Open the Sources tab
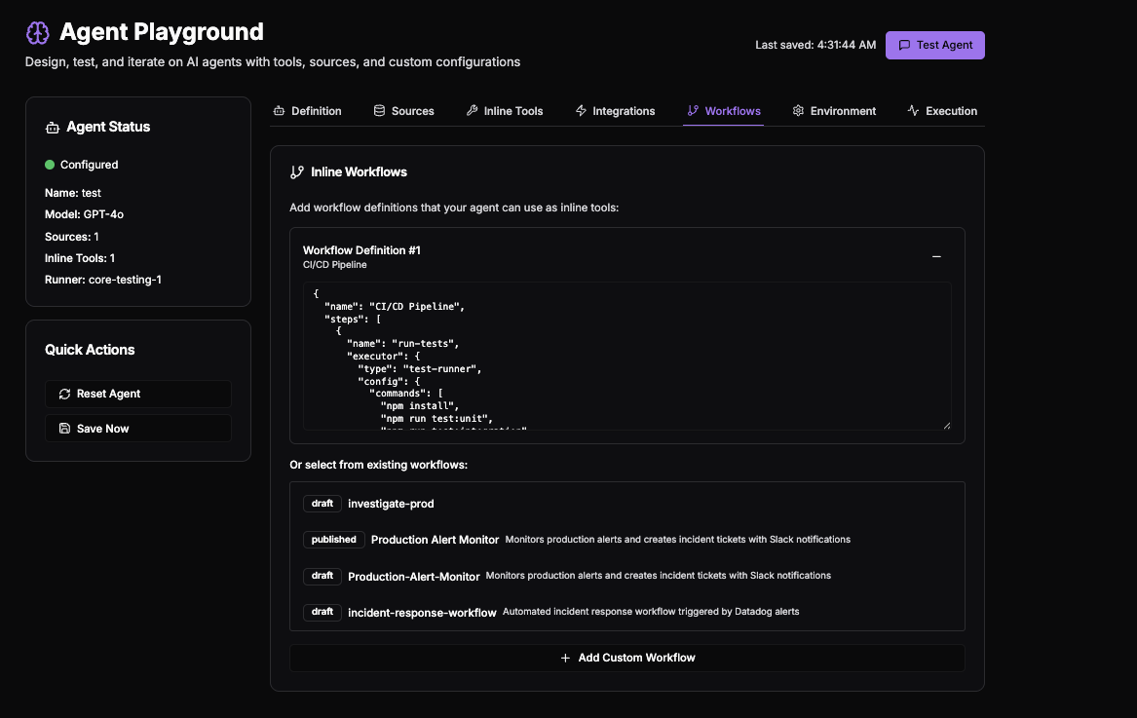The height and width of the screenshot is (718, 1137). 404,111
